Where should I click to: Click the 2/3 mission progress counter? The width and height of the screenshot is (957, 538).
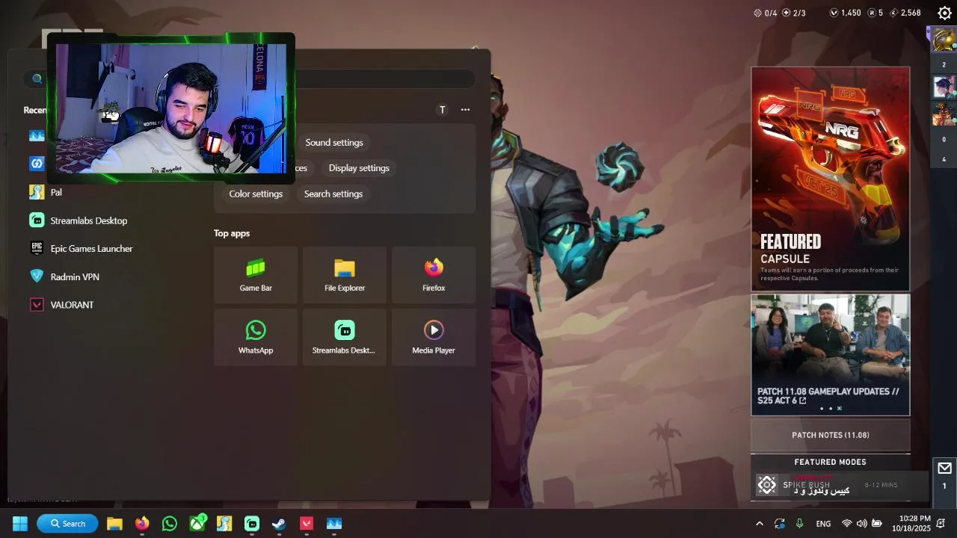793,13
